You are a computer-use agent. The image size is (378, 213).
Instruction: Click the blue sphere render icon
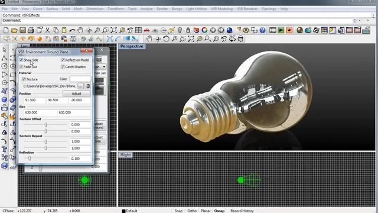[x=230, y=30]
